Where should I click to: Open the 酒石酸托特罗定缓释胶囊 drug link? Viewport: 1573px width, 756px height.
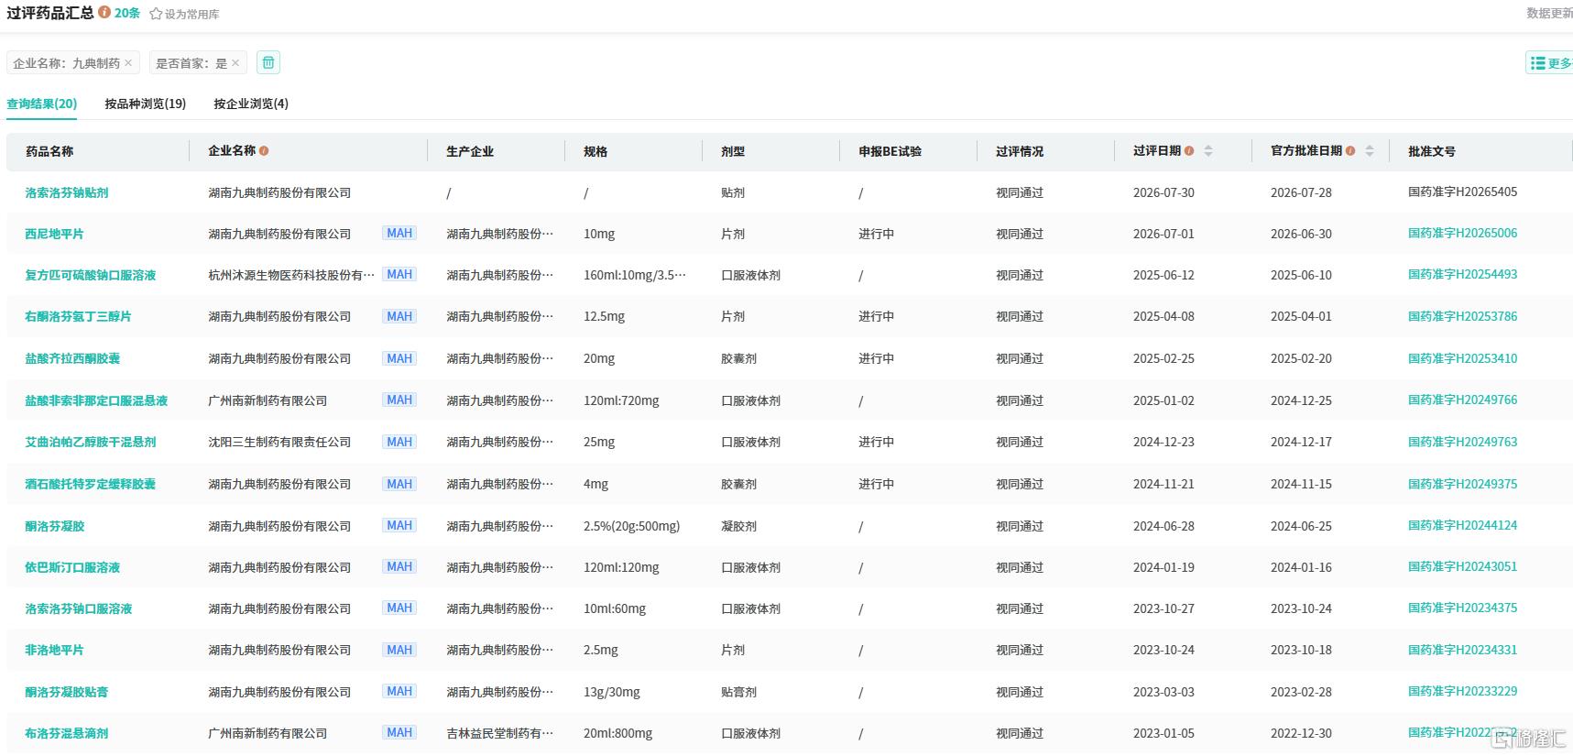point(91,484)
